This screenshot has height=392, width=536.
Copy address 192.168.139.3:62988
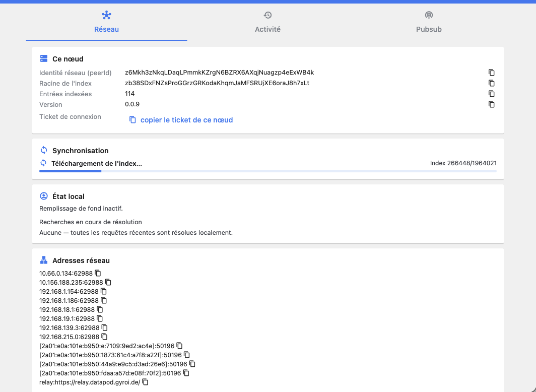coord(105,328)
